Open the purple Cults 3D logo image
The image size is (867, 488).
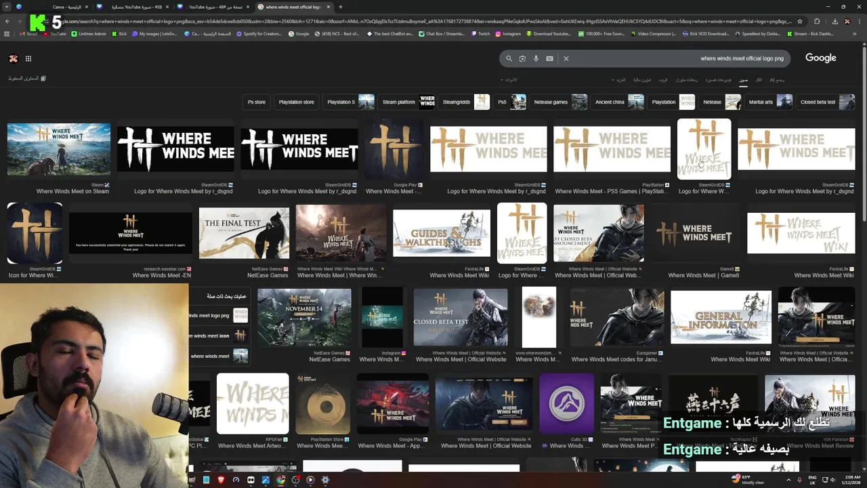567,403
